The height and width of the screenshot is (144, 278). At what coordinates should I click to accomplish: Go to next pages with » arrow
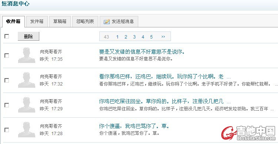coord(163,37)
